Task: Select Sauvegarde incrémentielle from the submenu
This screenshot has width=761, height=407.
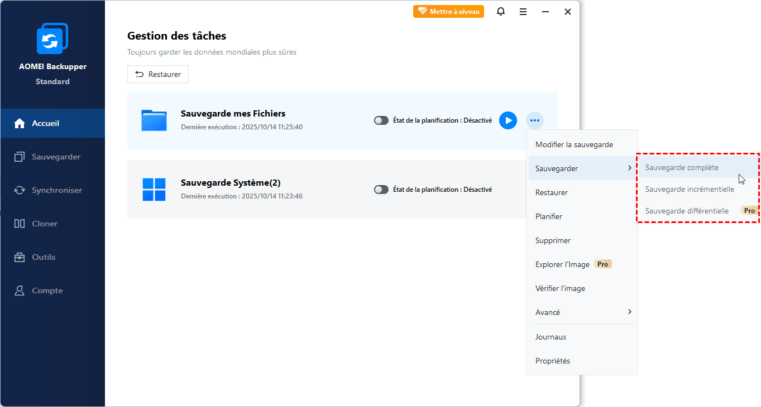Action: (x=690, y=189)
